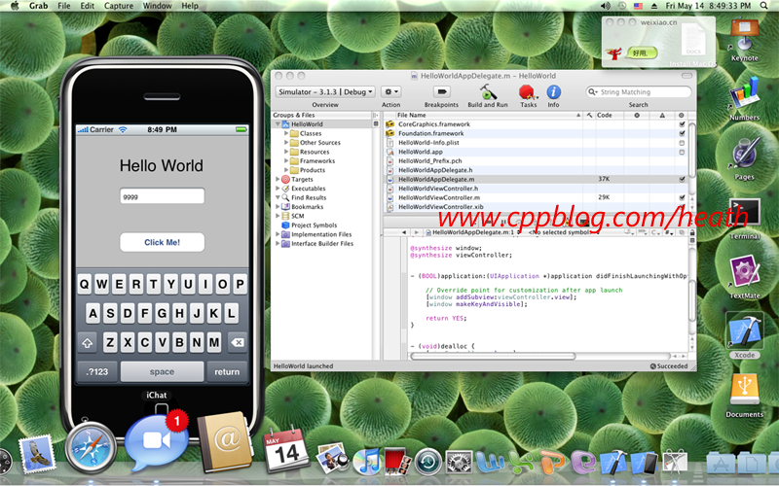Open the Action gear dropdown menu

[391, 91]
